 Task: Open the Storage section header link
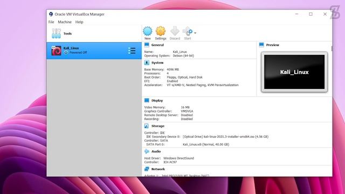tap(158, 126)
